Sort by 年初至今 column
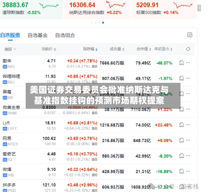Viewport: 207px width, 192px height. tap(163, 49)
